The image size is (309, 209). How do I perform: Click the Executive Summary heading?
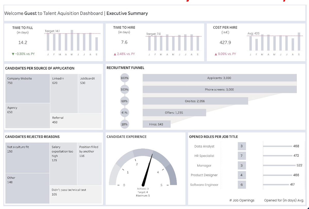click(127, 13)
